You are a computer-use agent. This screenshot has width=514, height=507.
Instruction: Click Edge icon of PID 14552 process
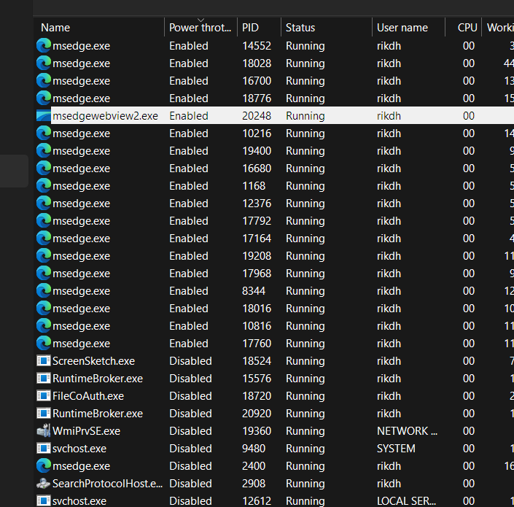click(44, 45)
